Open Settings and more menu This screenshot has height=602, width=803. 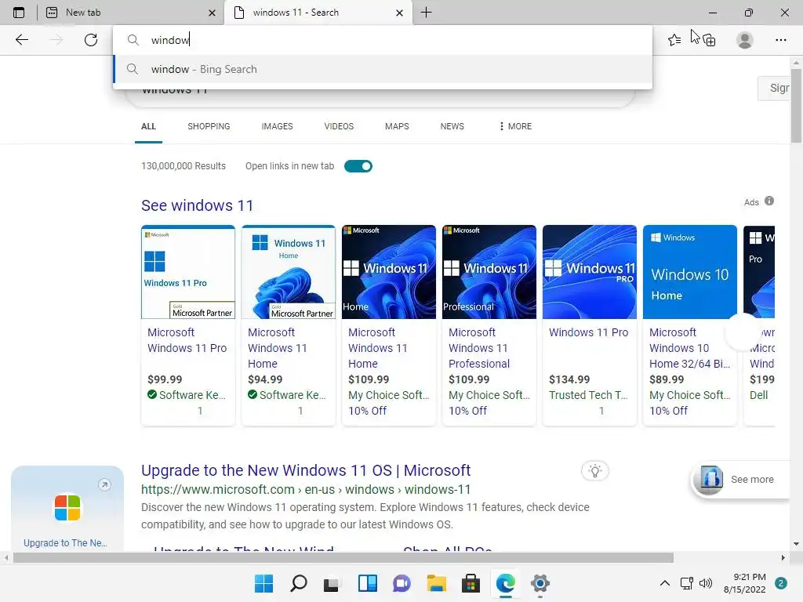pyautogui.click(x=780, y=40)
